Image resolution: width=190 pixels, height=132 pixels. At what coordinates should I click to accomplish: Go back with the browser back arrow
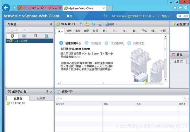6,8
